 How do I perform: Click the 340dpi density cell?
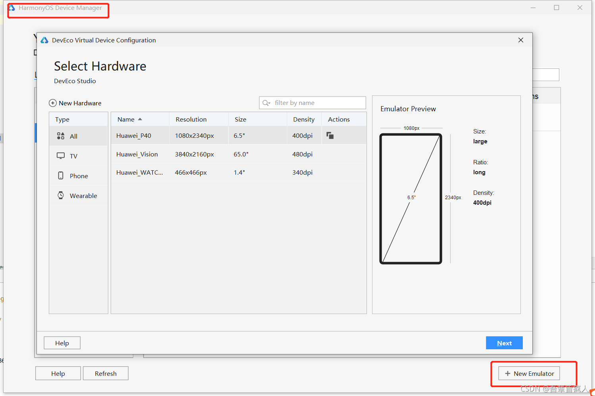[x=302, y=172]
